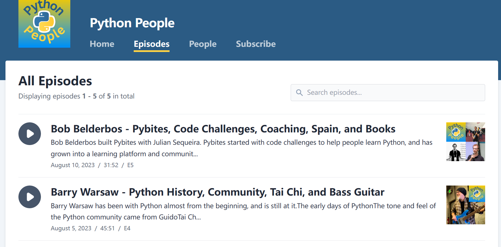Click the 45:51 episode duration
Viewport: 501px width, 247px height.
pos(107,228)
